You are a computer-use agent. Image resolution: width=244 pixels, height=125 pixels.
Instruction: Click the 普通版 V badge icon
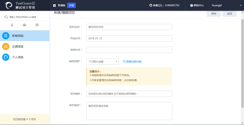[x=55, y=5]
